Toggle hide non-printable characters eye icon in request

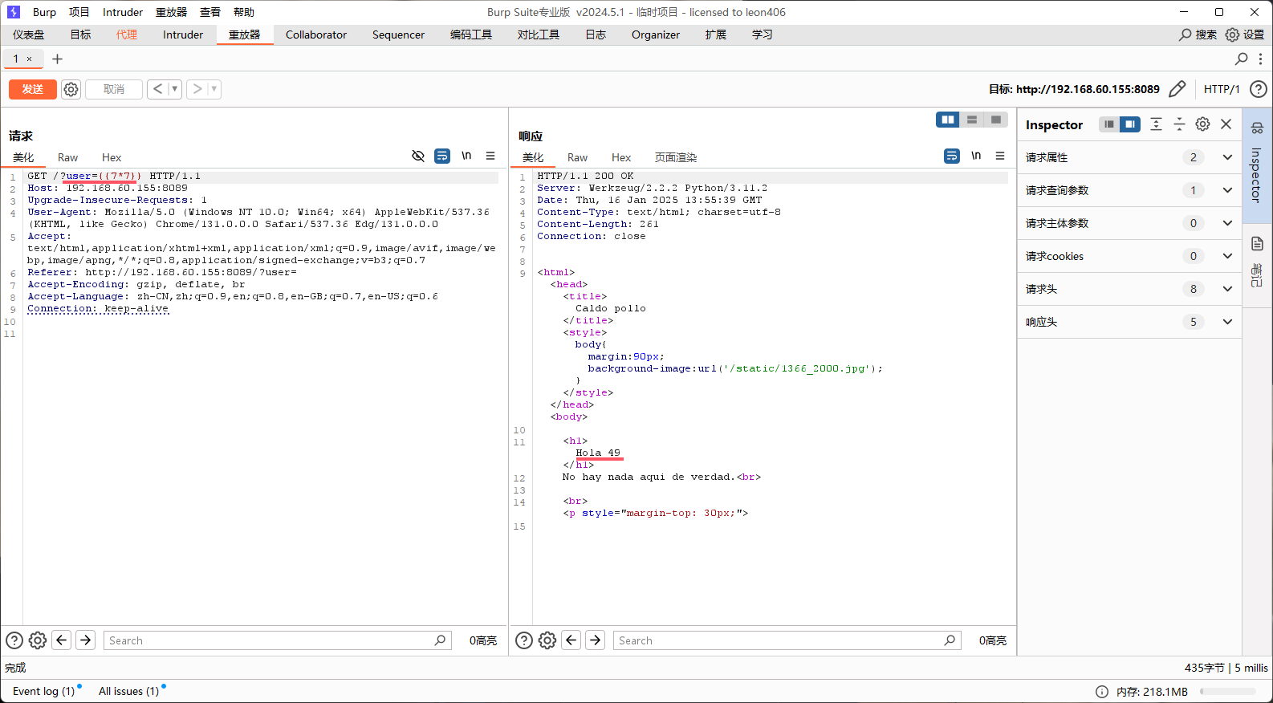tap(418, 156)
